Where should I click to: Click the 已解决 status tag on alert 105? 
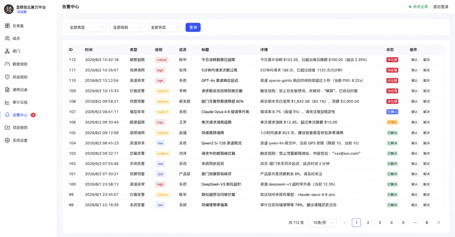tap(392, 133)
